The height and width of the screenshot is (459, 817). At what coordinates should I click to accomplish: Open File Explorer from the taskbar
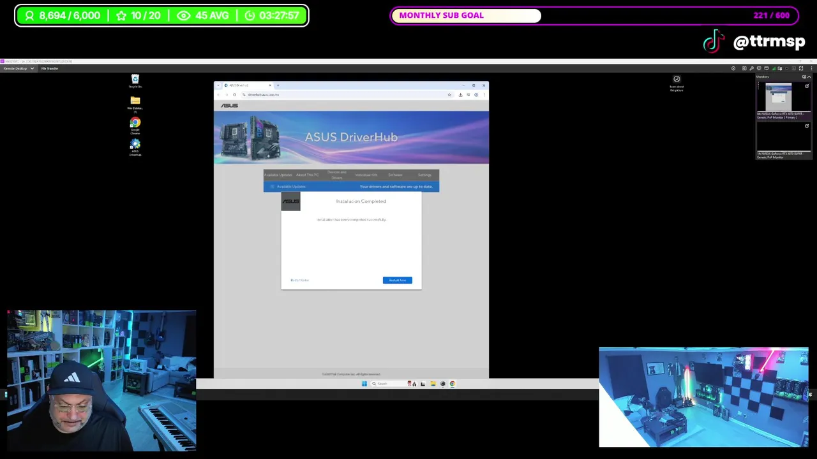point(433,384)
